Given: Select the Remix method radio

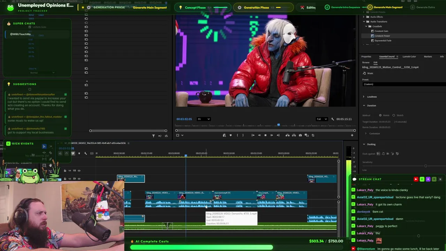Looking at the screenshot, I should pyautogui.click(x=380, y=115).
